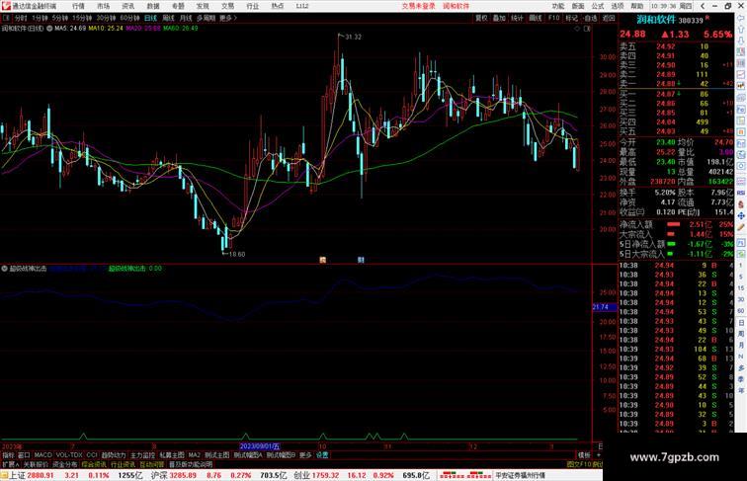Click the 润和软件 stock name header
Viewport: 747px width, 481px height.
(x=656, y=20)
